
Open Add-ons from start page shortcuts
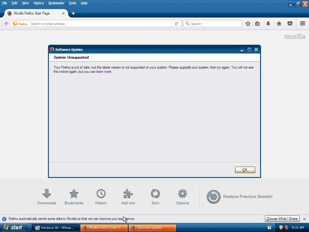128,197
